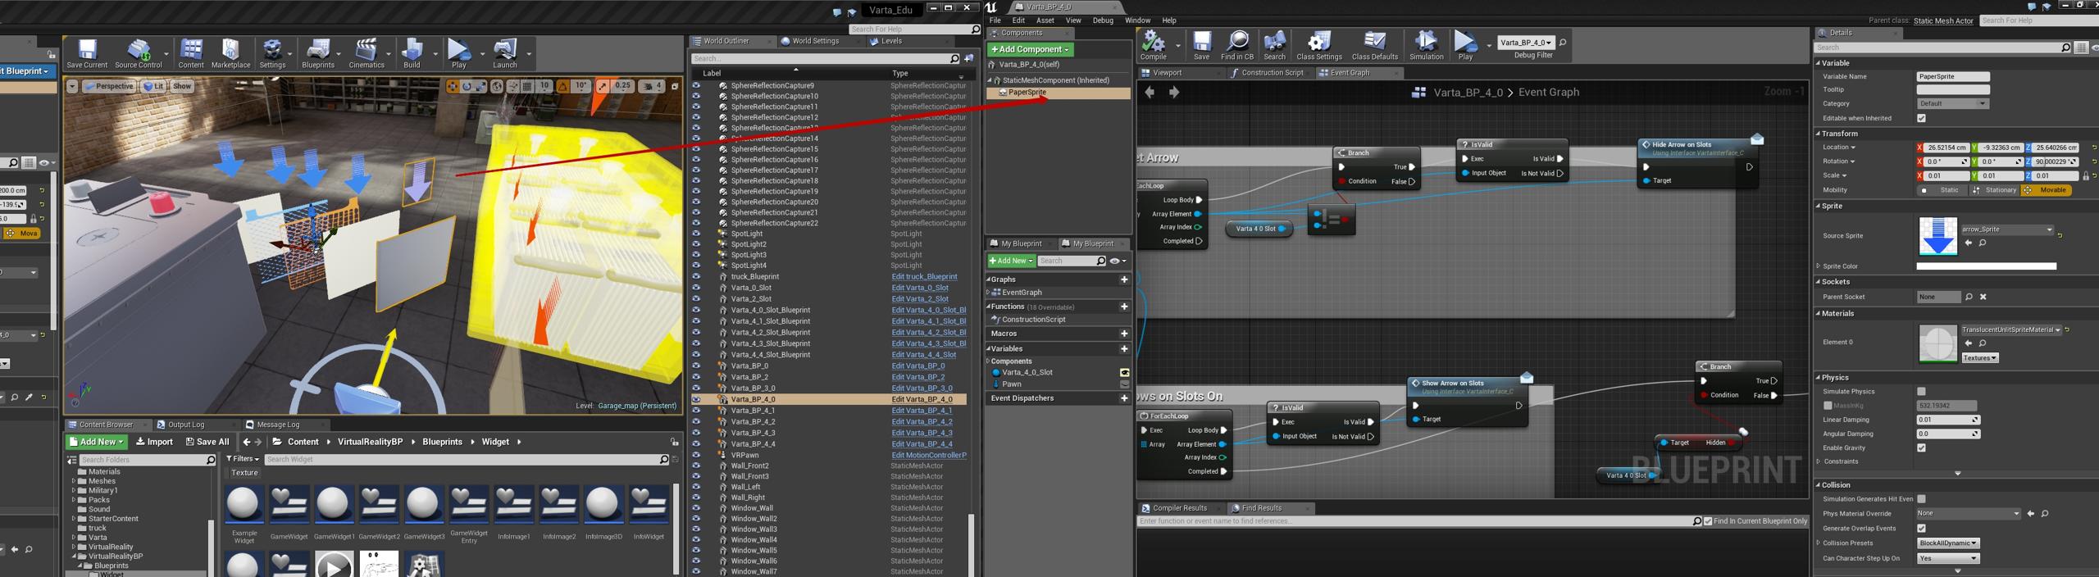Viewport: 2099px width, 577px height.
Task: Toggle Generate Overlap Events checkbox
Action: pyautogui.click(x=1921, y=529)
